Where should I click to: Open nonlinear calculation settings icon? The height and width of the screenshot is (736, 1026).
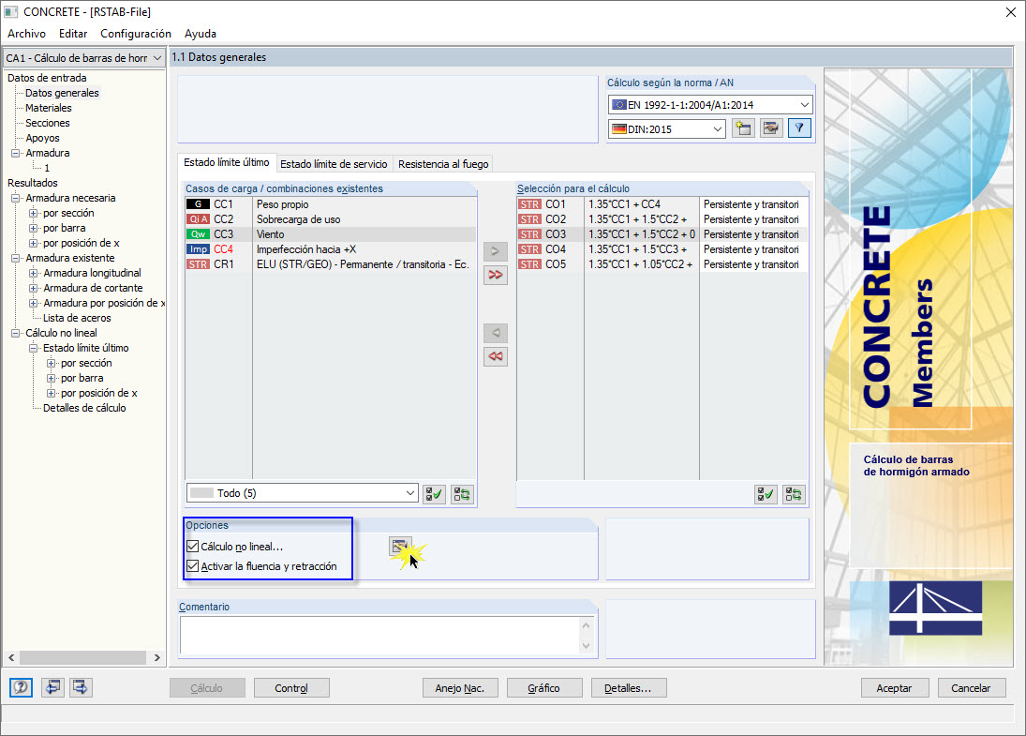click(400, 546)
